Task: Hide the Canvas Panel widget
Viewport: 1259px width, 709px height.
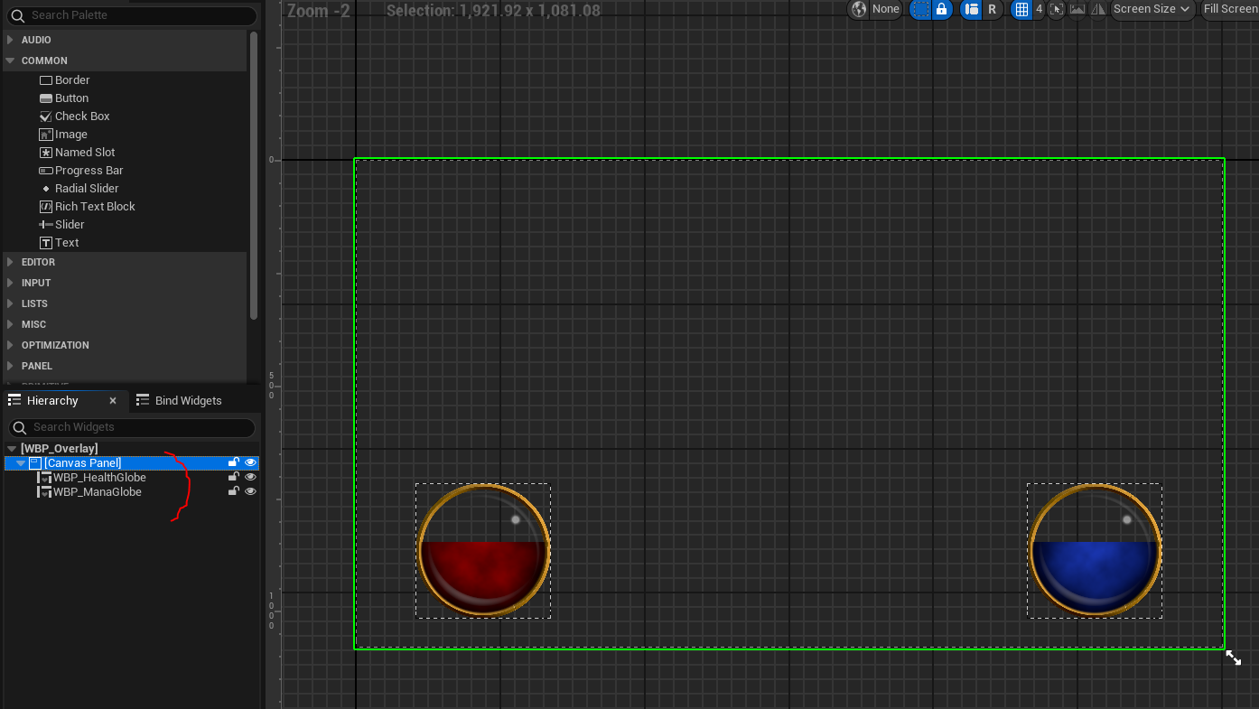Action: click(x=251, y=462)
